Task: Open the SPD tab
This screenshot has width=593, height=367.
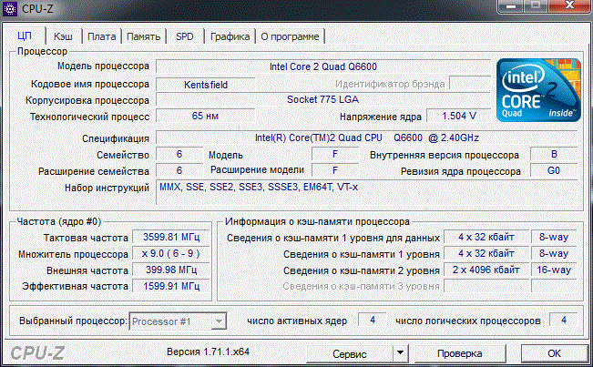Action: coord(185,36)
